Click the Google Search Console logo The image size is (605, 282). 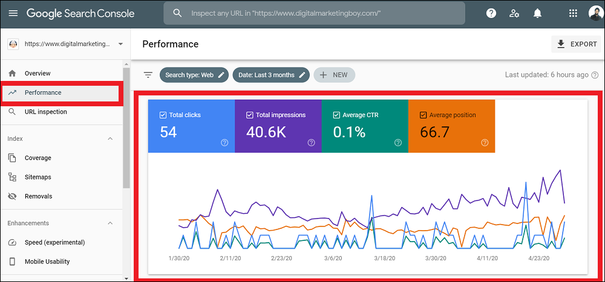coord(80,13)
